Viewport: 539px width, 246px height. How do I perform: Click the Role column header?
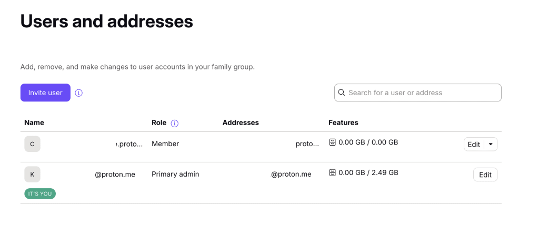pyautogui.click(x=159, y=122)
